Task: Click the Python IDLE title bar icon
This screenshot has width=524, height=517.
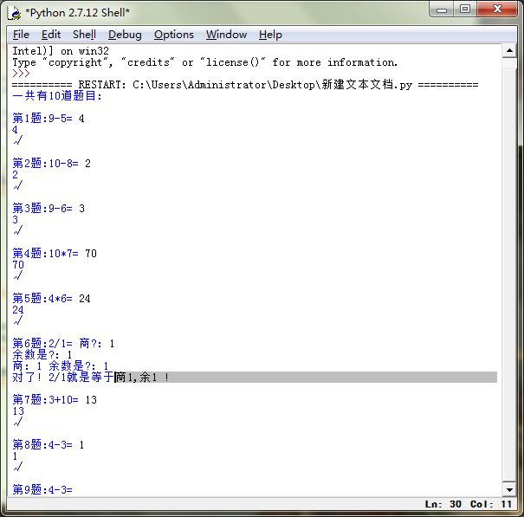Action: point(15,13)
